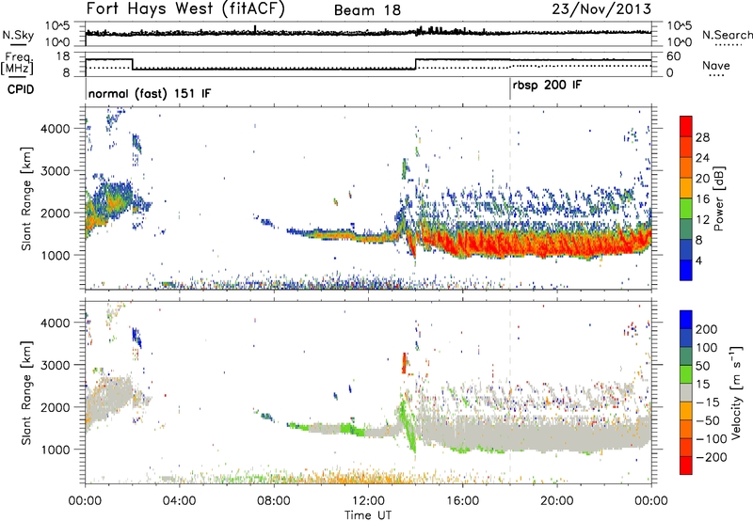The image size is (753, 521).
Task: Click the top blue segment of Velocity colorbar
Action: click(686, 320)
